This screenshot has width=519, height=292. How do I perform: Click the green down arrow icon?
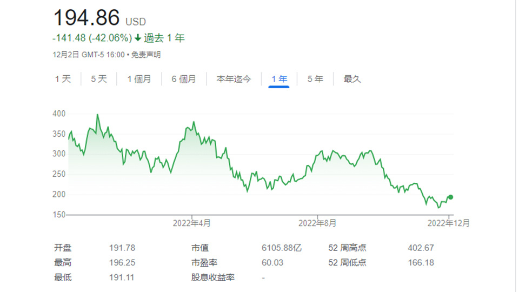coord(138,38)
